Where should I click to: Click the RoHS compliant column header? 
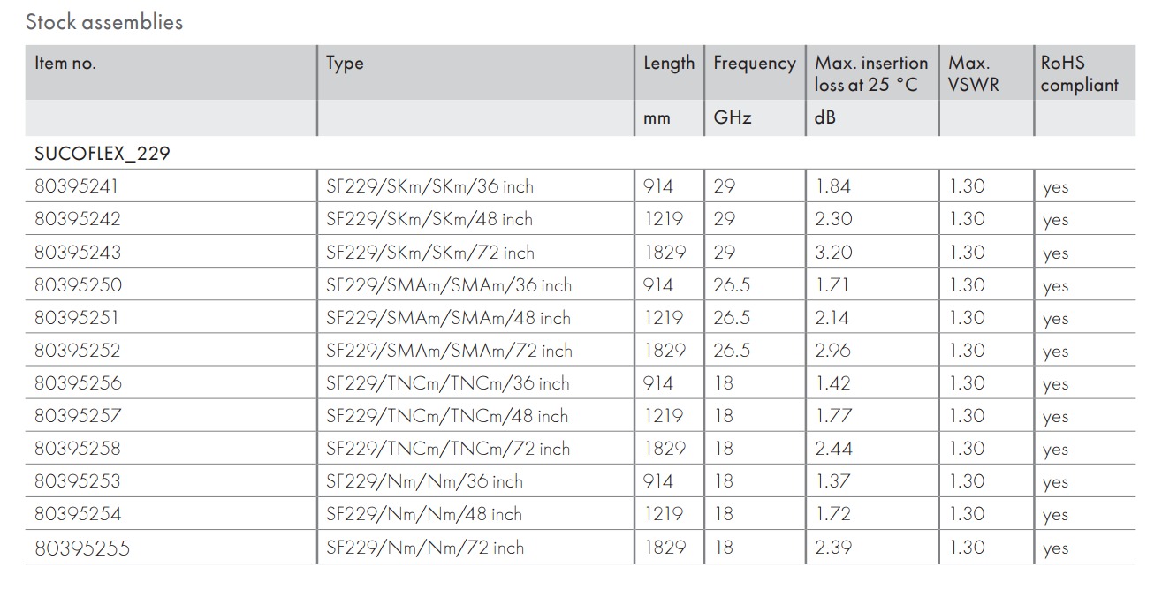pyautogui.click(x=1079, y=73)
